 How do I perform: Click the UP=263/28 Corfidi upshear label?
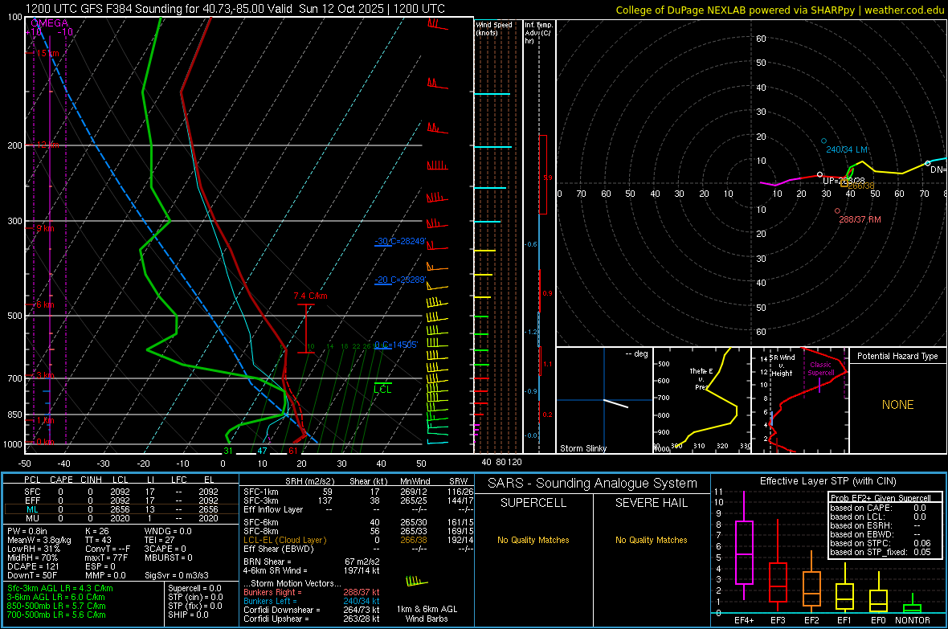point(844,181)
